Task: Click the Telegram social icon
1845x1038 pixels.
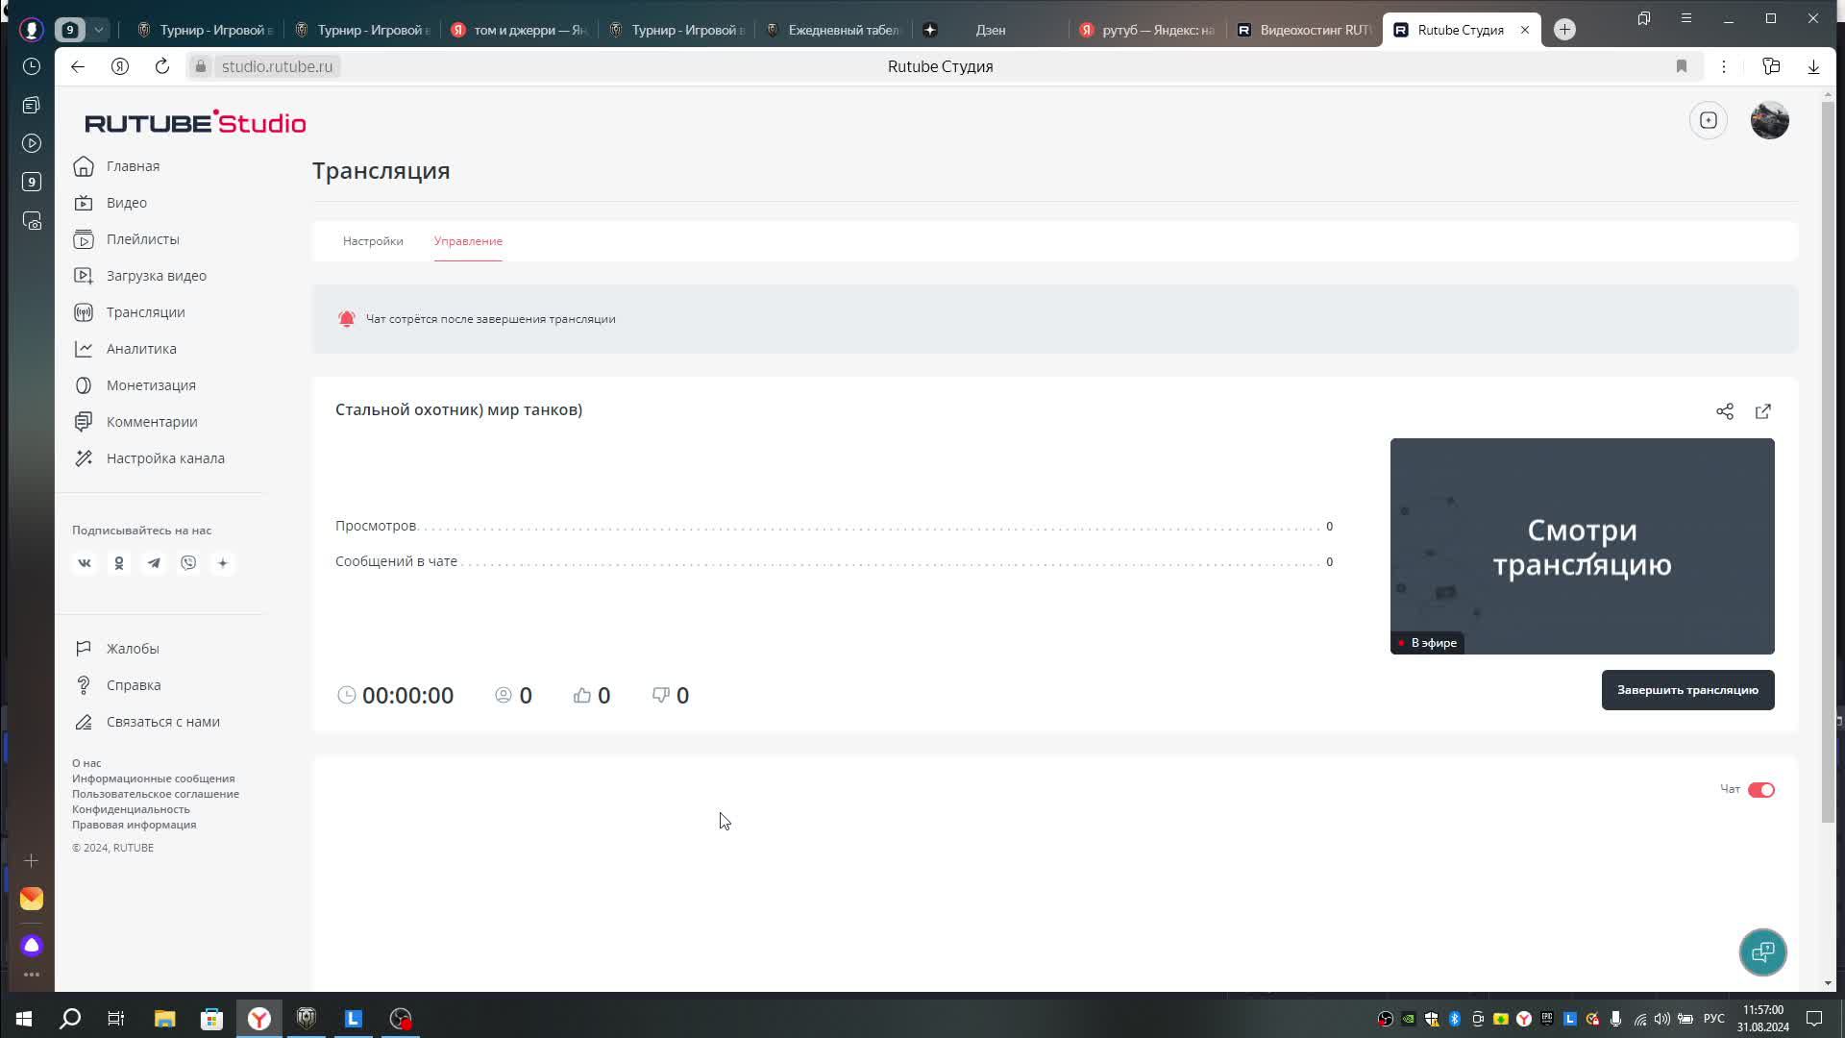Action: pos(154,563)
